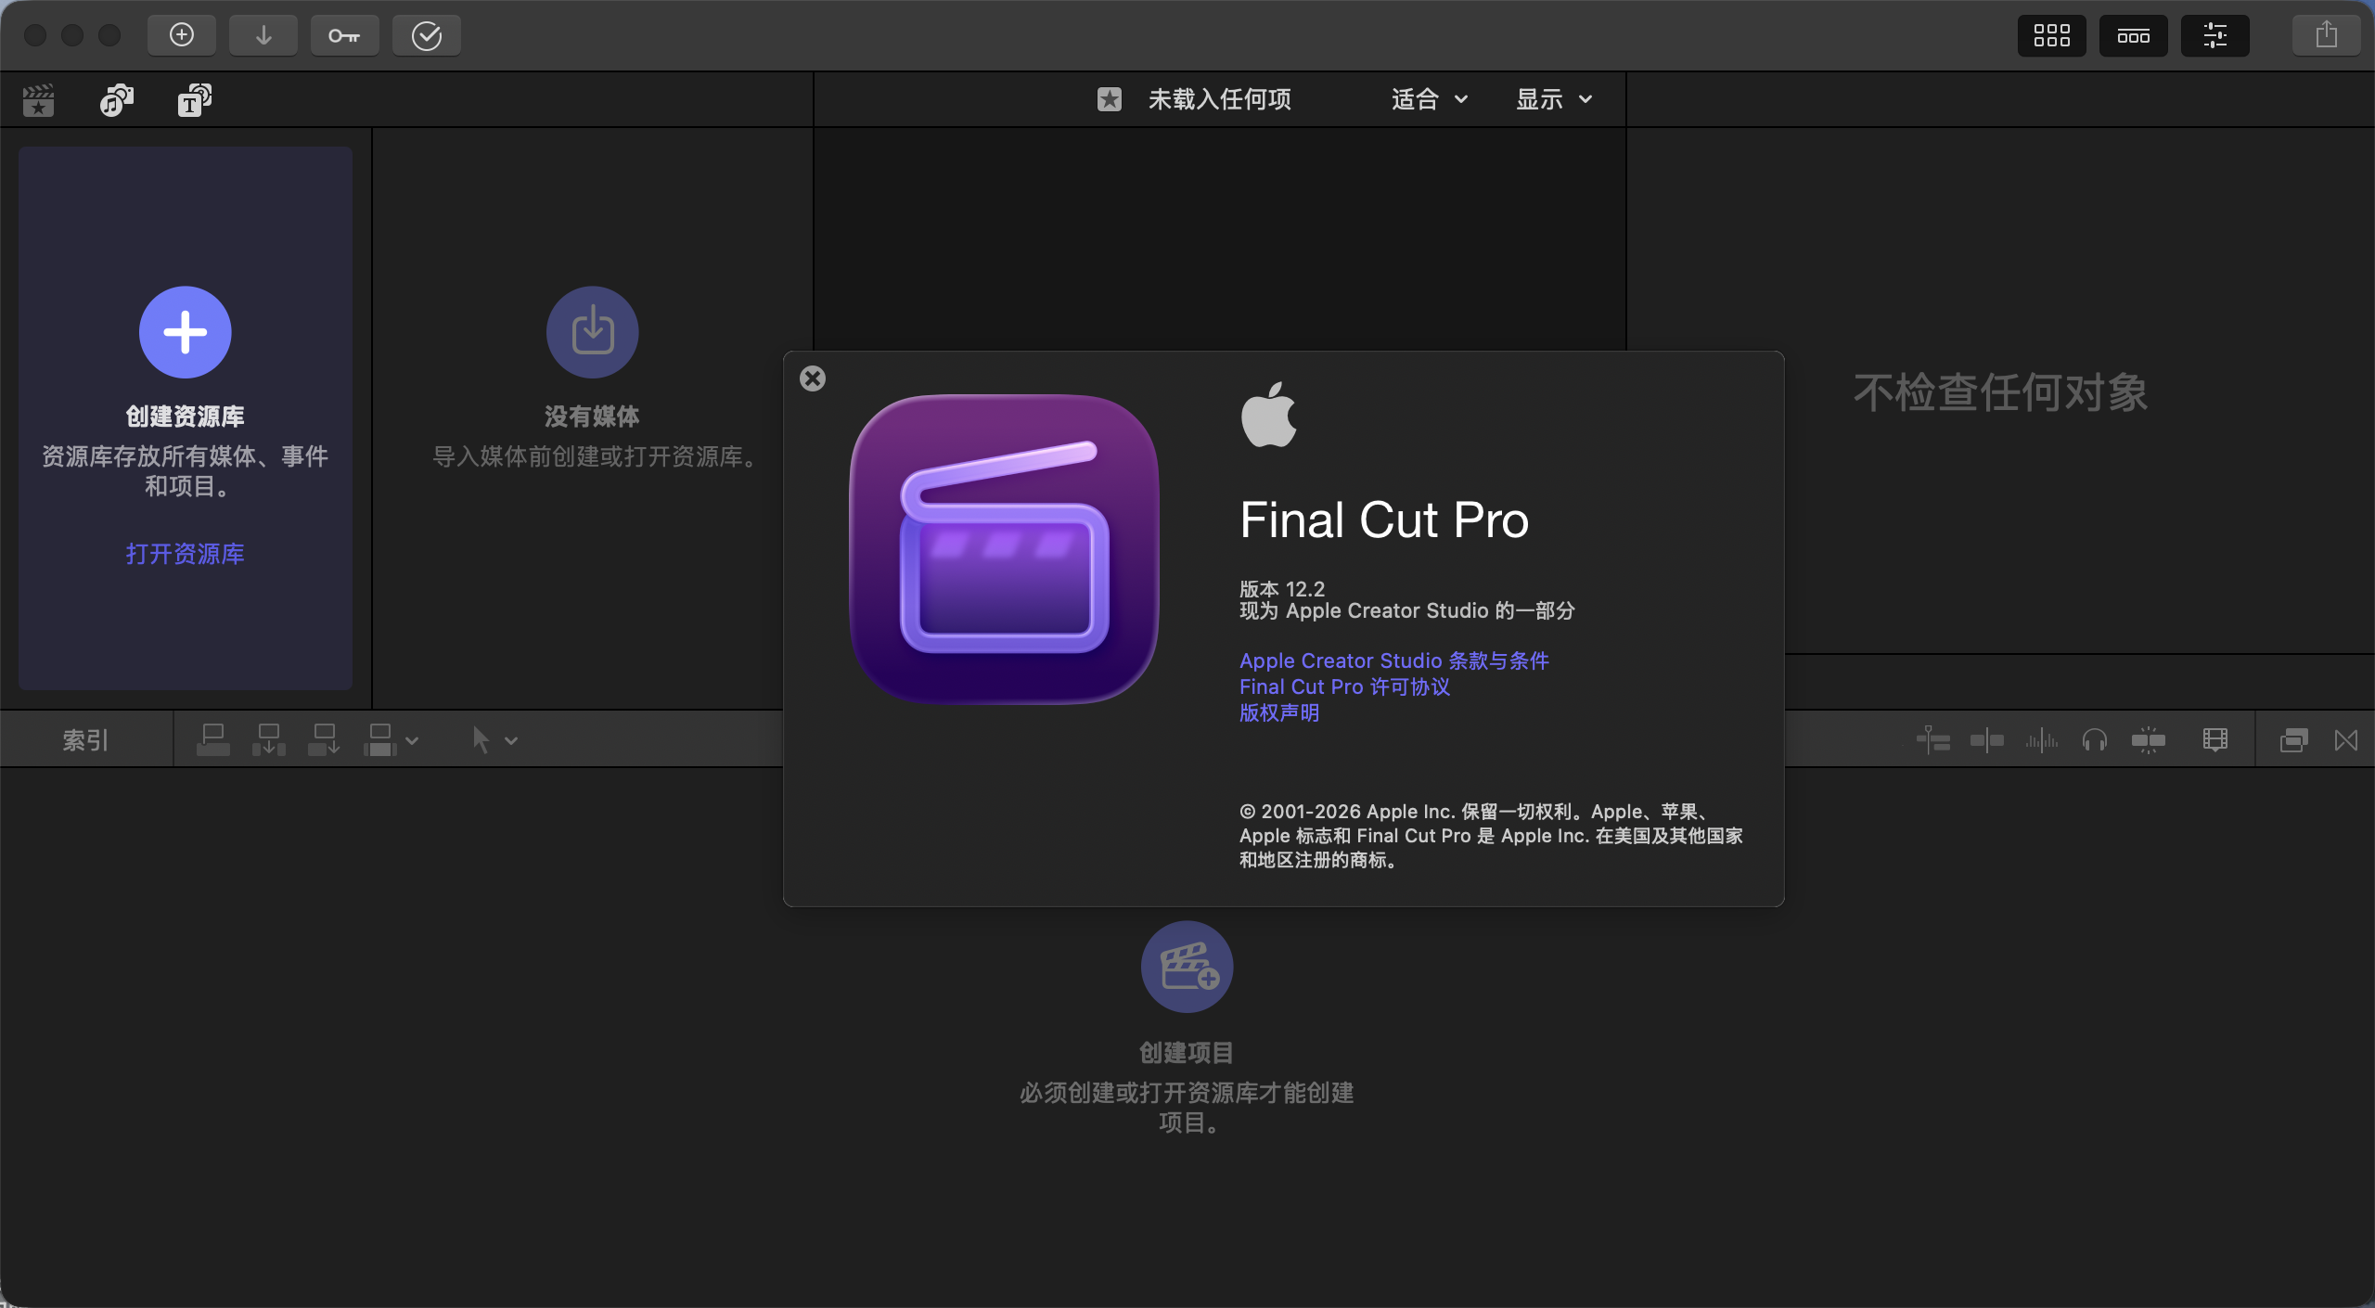
Task: Click the 打开资源库 link
Action: (185, 554)
